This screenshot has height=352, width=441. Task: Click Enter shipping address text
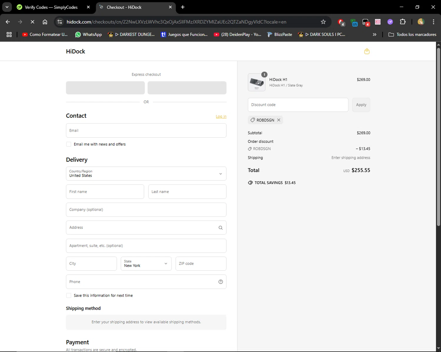[351, 158]
